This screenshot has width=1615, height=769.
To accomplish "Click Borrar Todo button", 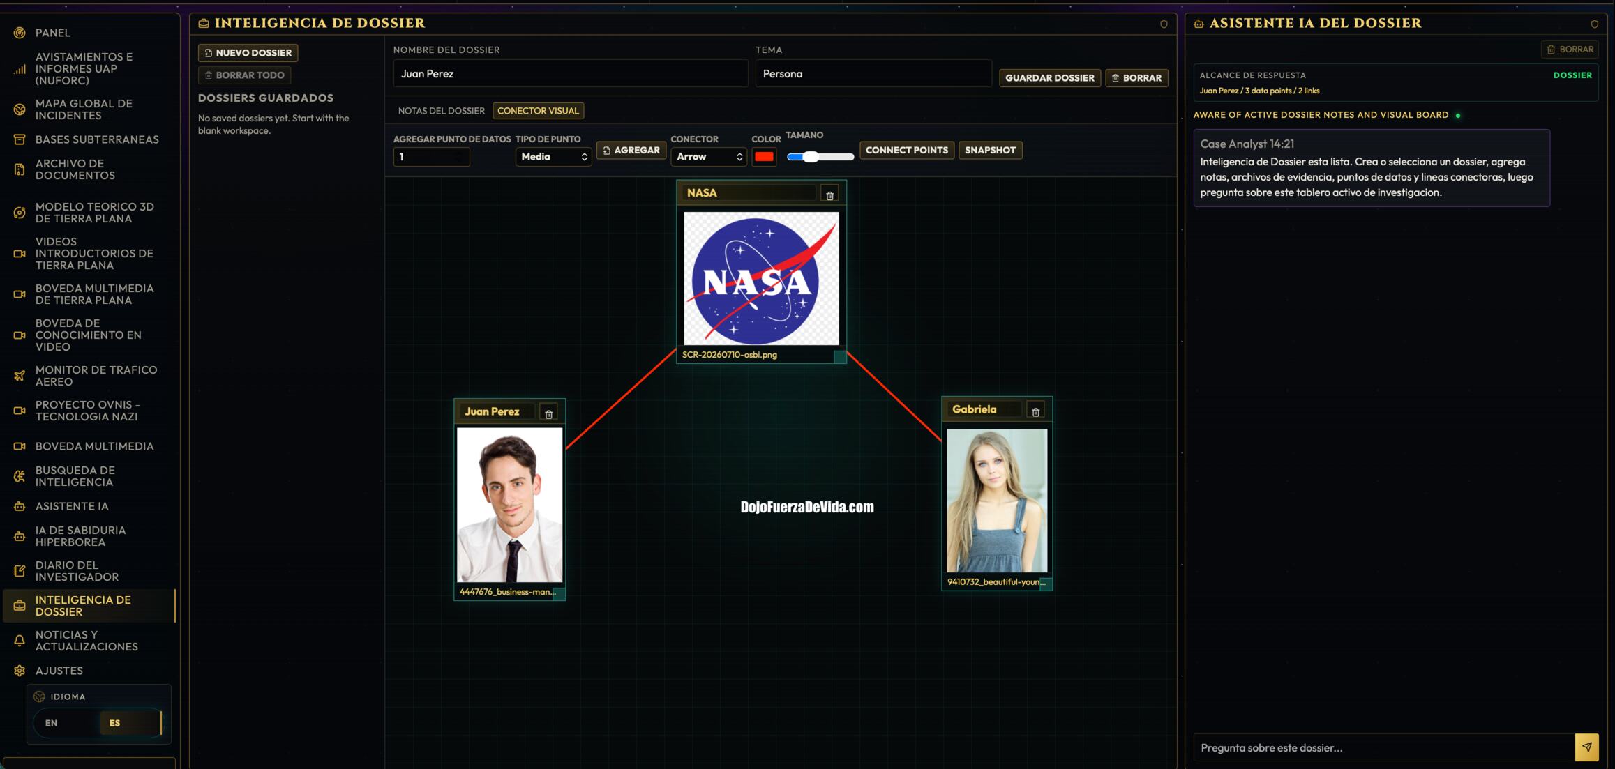I will [x=245, y=75].
